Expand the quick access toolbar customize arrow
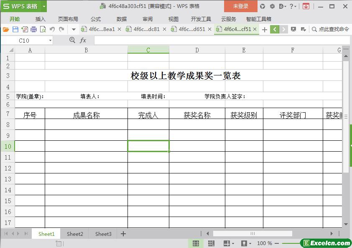This screenshot has width=352, height=248. click(74, 29)
